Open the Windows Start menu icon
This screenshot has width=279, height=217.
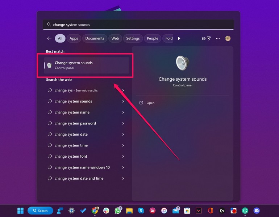pos(20,210)
